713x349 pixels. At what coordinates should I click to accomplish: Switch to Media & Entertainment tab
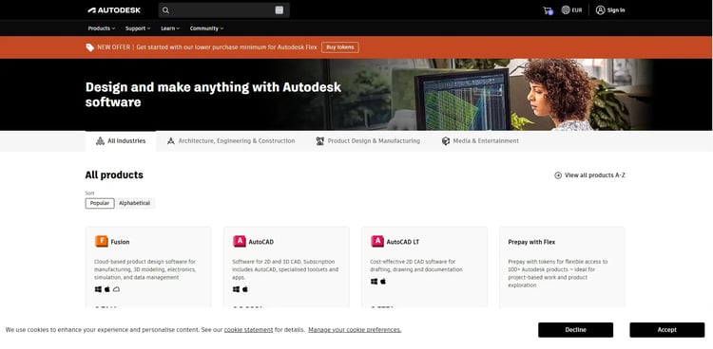pos(480,141)
